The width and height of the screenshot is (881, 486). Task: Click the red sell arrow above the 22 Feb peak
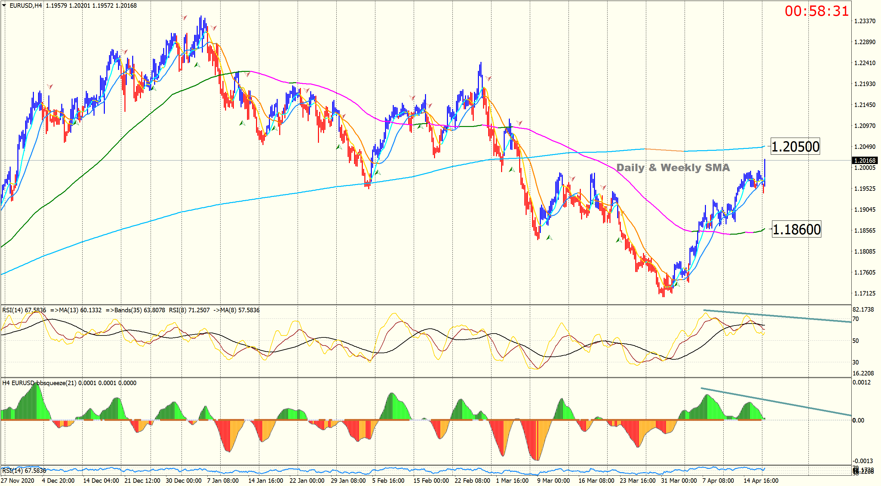[x=488, y=79]
